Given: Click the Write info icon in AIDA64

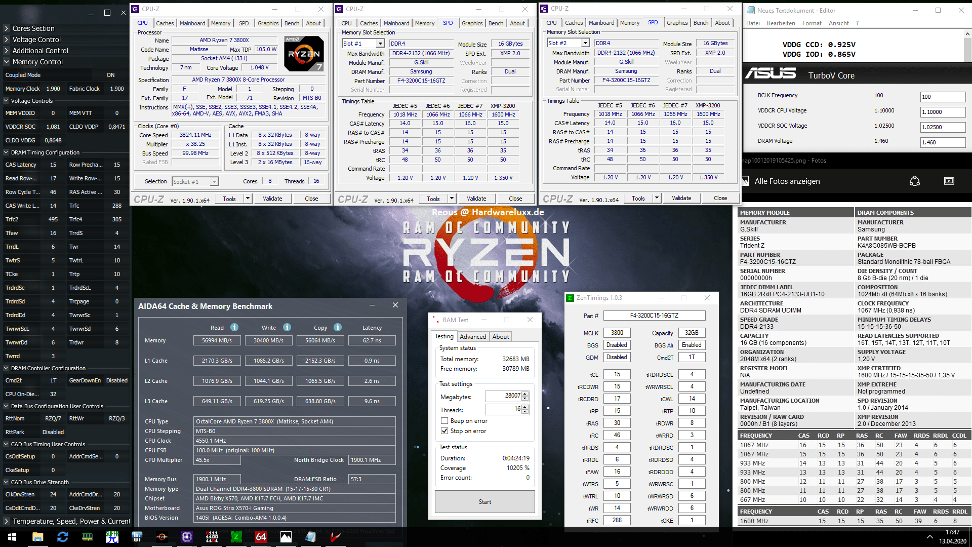Looking at the screenshot, I should pyautogui.click(x=287, y=327).
